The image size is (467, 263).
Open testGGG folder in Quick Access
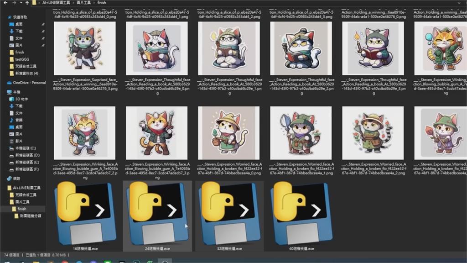(x=22, y=59)
